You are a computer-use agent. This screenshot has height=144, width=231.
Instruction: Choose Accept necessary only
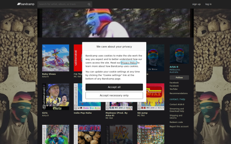click(114, 96)
